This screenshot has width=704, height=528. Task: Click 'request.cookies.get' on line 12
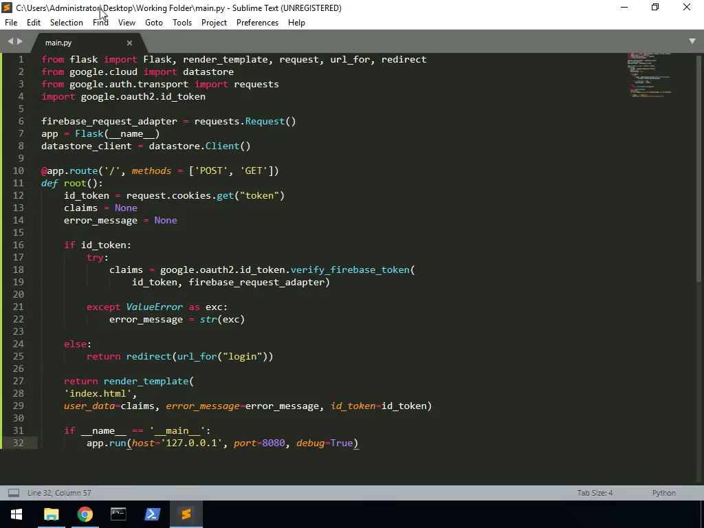179,195
